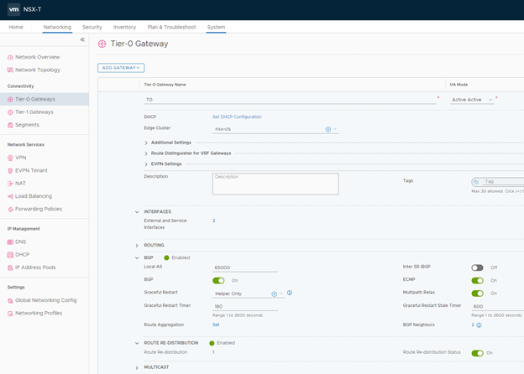Viewport: 524px width, 374px height.
Task: Open External and Service Interfaces count 2
Action: (x=214, y=221)
